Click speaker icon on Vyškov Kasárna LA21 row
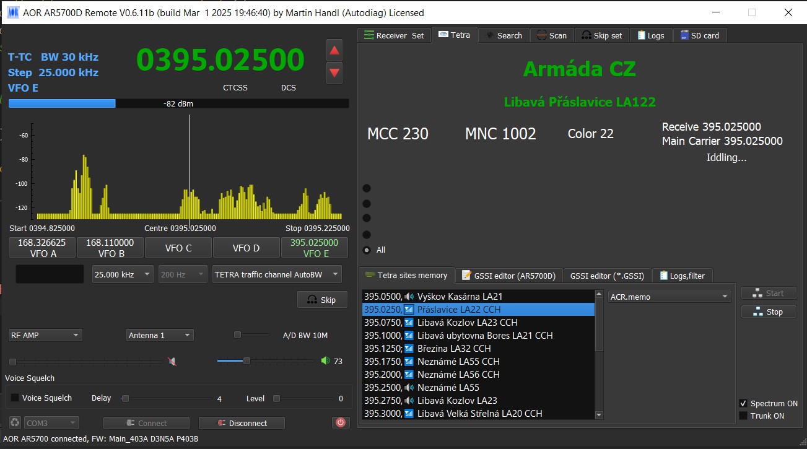Screen dimensions: 807x449 [x=409, y=296]
